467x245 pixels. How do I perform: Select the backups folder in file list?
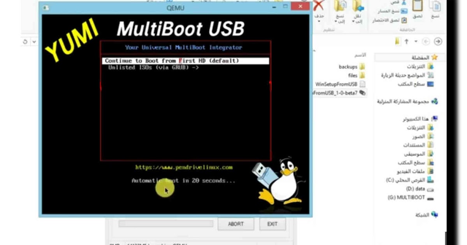[352, 66]
